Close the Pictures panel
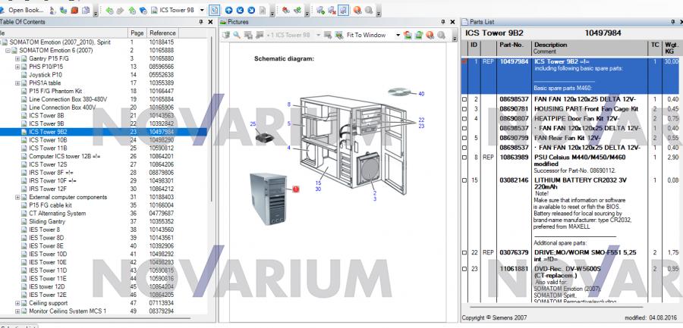Screen dimensions: 683x328 coord(452,22)
